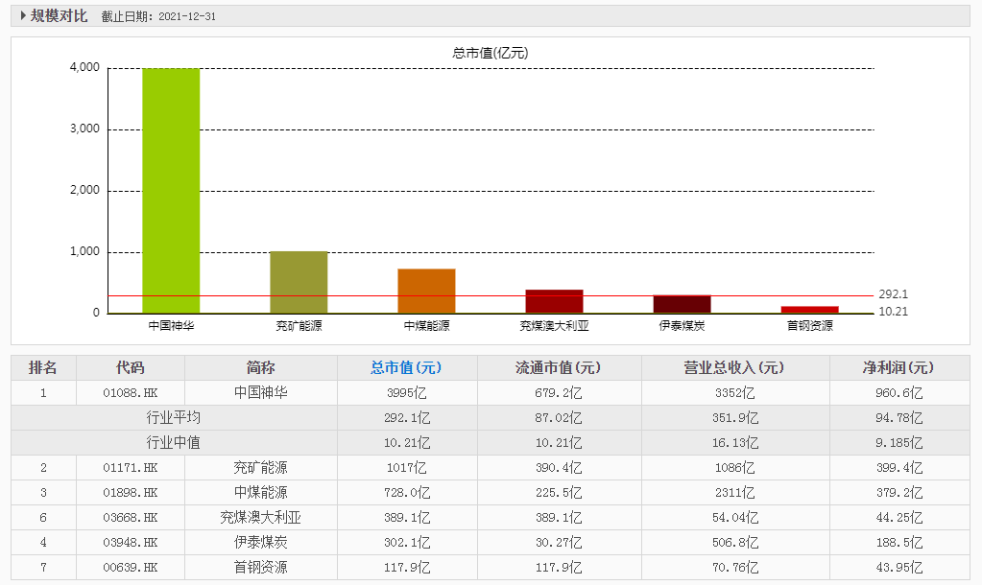Click 4,000 y-axis tick label
Screen dimensions: 982x585
click(84, 67)
